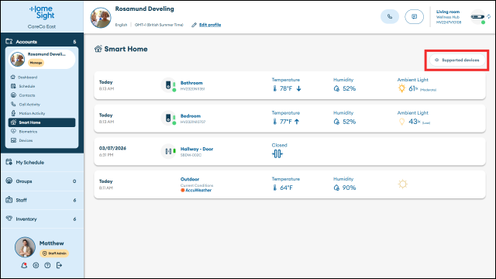Select Smart Home in the account menu
The height and width of the screenshot is (279, 496).
pos(42,122)
